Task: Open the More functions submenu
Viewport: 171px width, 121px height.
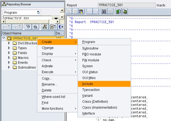Action: click(57, 109)
